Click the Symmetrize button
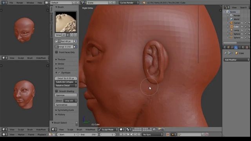251x141 pixels. click(66, 105)
